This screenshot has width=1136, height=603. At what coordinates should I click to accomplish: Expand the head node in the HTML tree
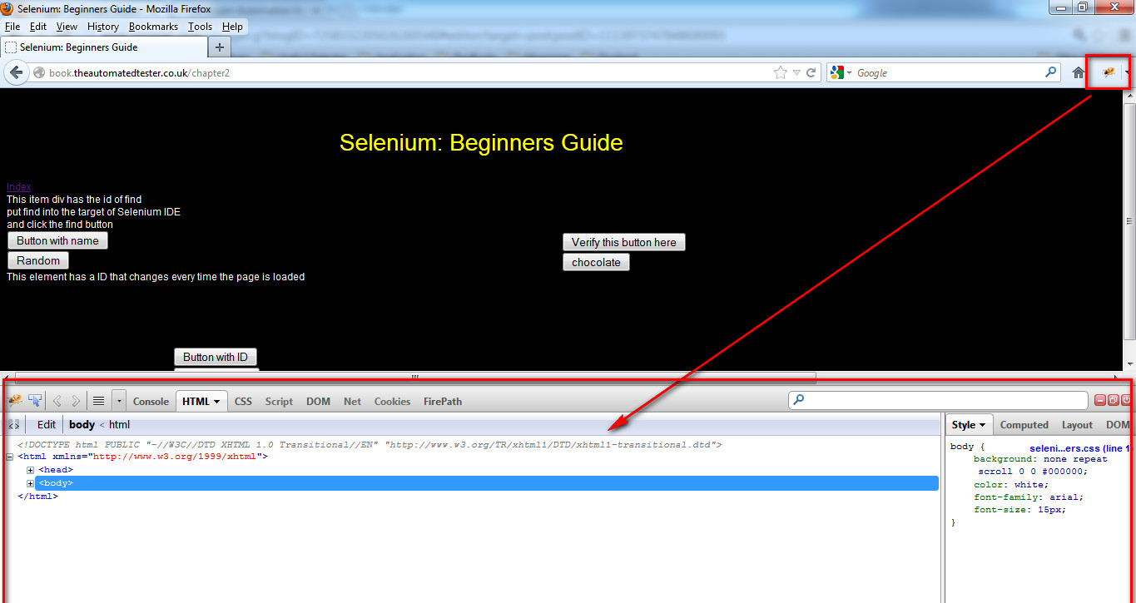pyautogui.click(x=30, y=469)
